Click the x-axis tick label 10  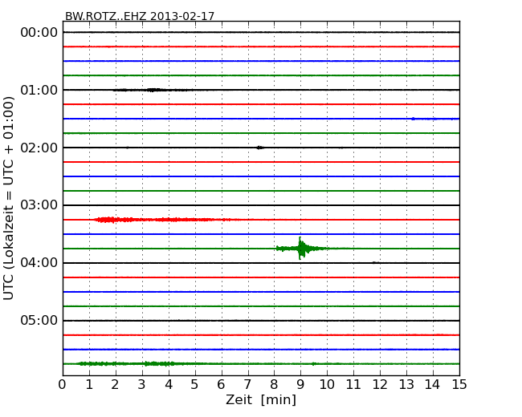[327, 385]
